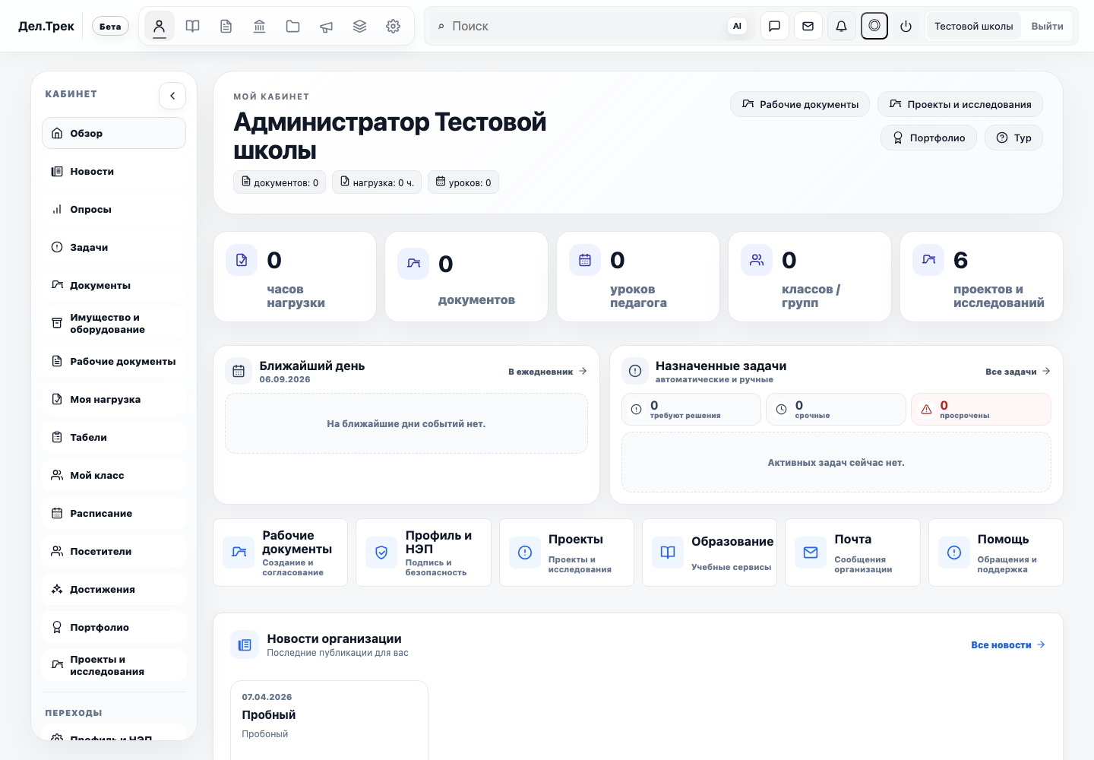
Task: Start the Тур guide button
Action: pos(1013,138)
